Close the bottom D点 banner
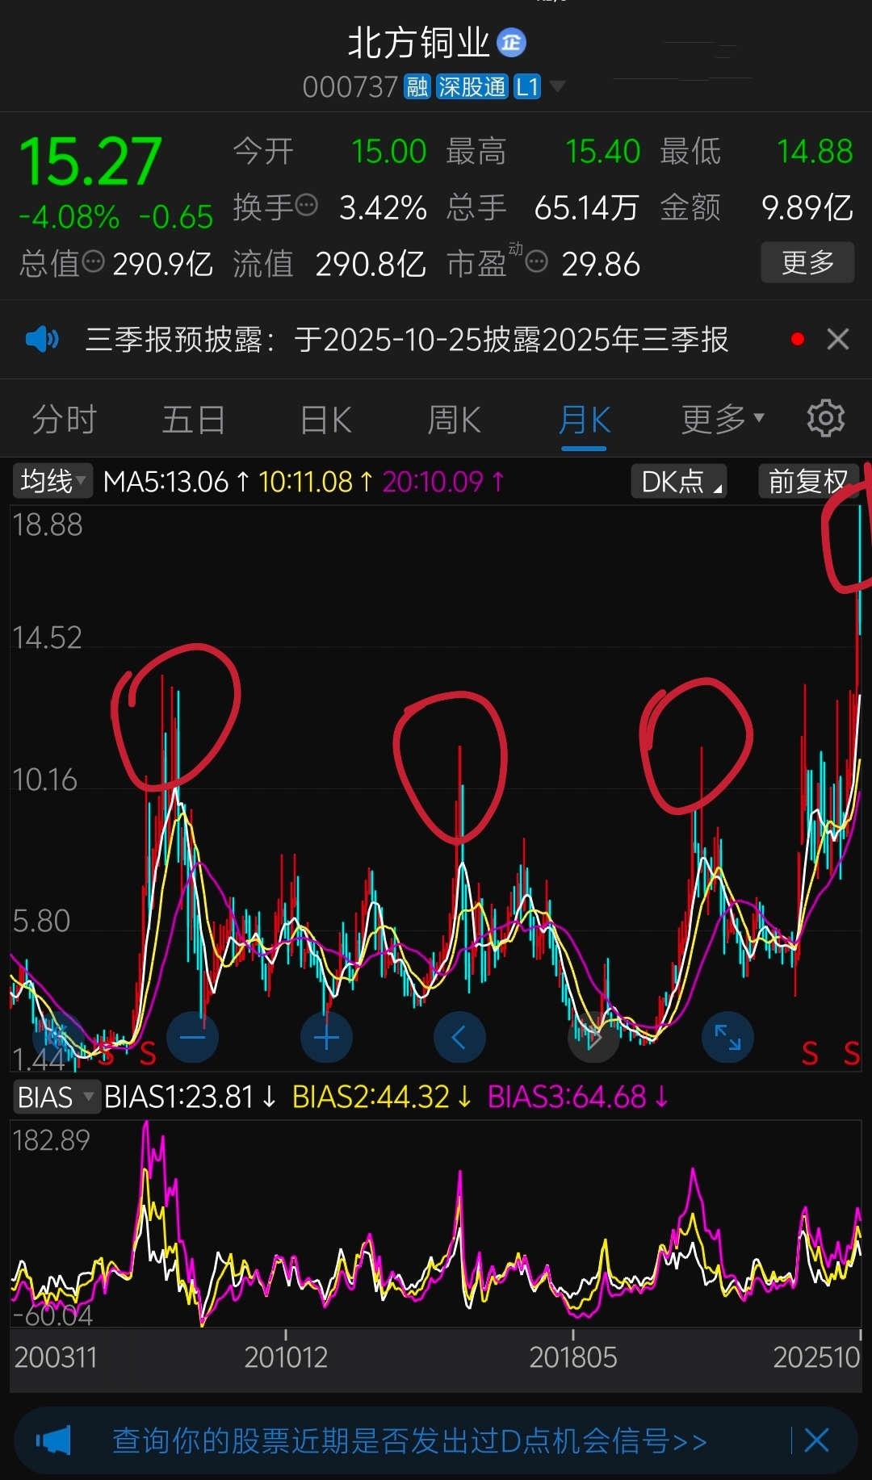The height and width of the screenshot is (1480, 872). point(816,1440)
